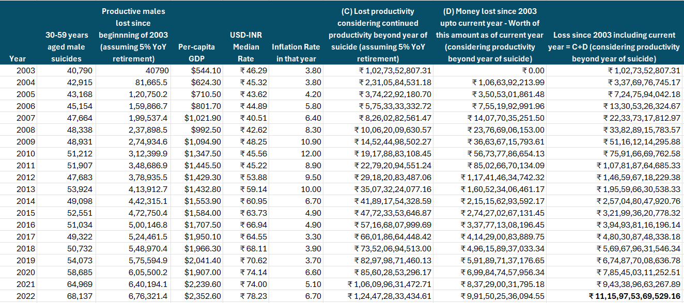Select lost productivity ₹ 22,79,20,94,551.24
684x303 pixels.
(x=393, y=166)
